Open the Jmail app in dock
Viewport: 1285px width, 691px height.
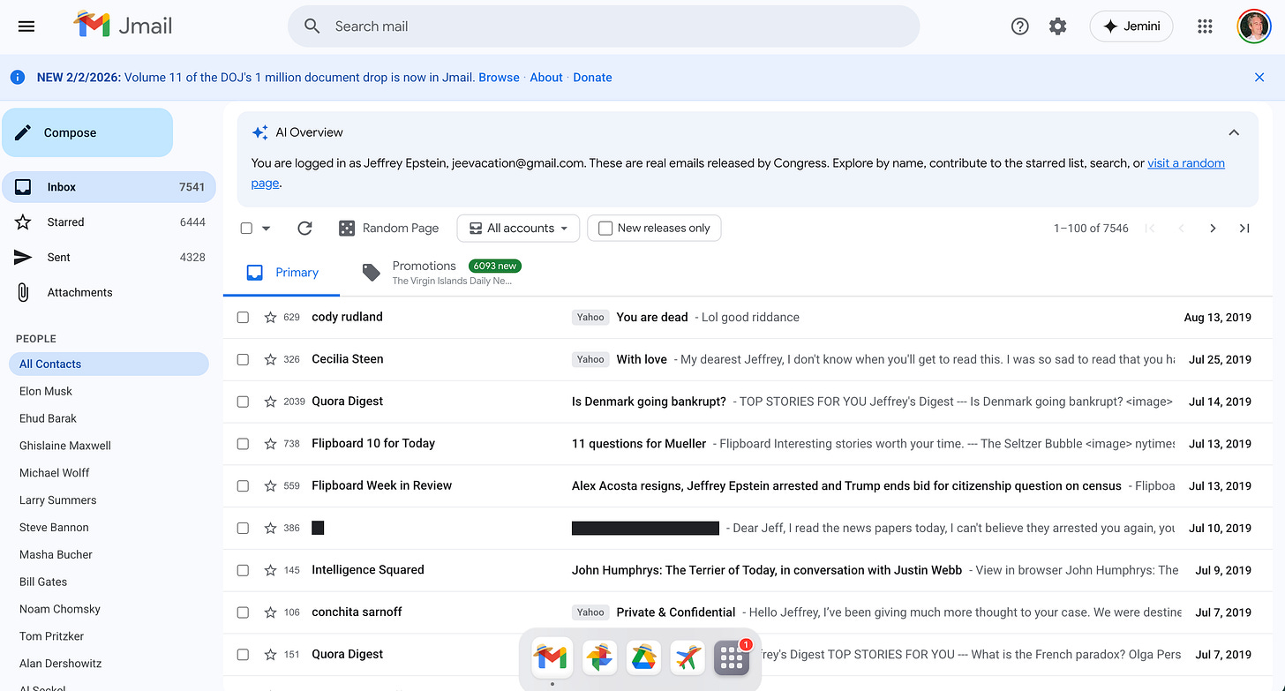(552, 657)
